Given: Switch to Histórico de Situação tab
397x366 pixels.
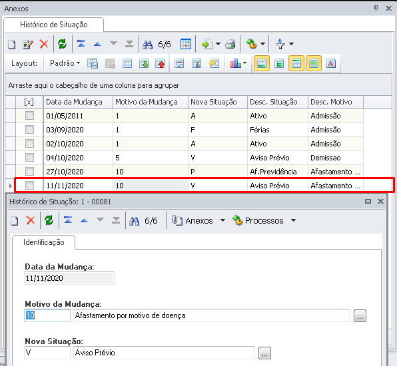Looking at the screenshot, I should [x=54, y=25].
